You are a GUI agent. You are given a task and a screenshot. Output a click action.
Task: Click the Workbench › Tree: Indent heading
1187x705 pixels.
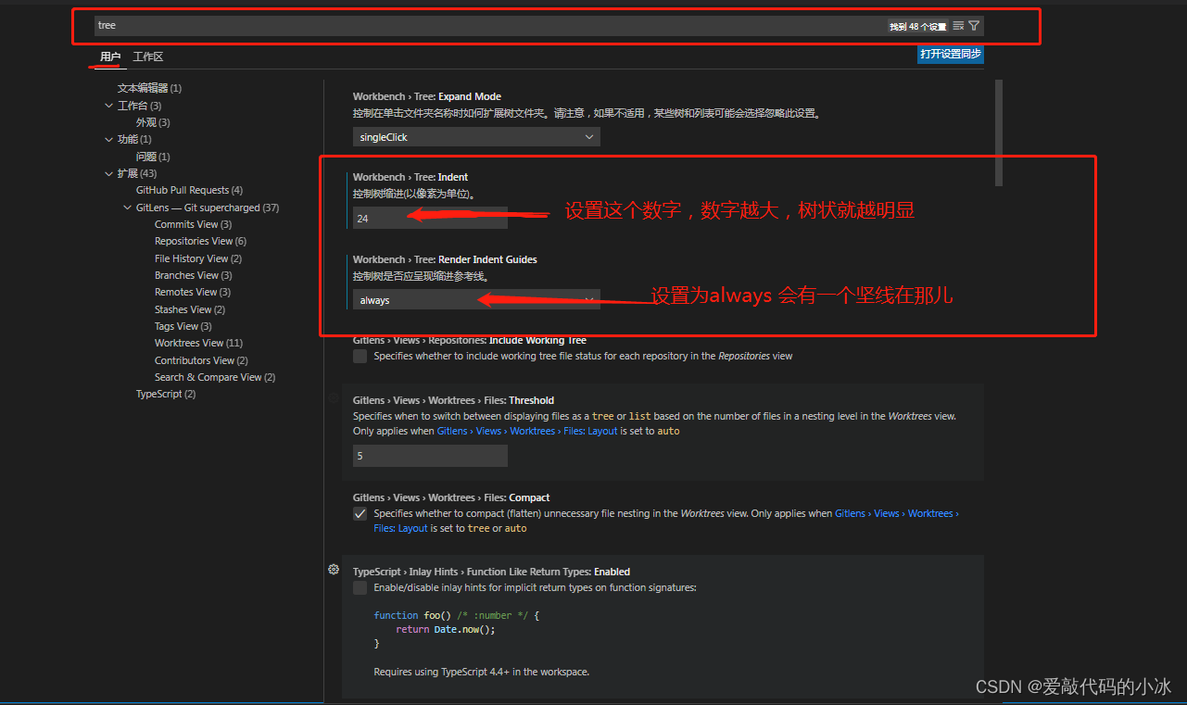(410, 177)
